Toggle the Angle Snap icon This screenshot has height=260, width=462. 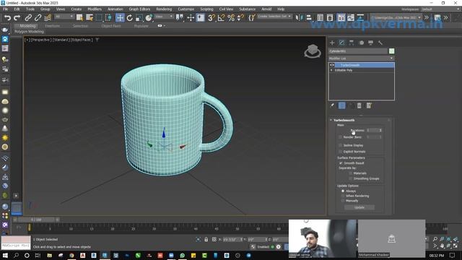click(221, 18)
